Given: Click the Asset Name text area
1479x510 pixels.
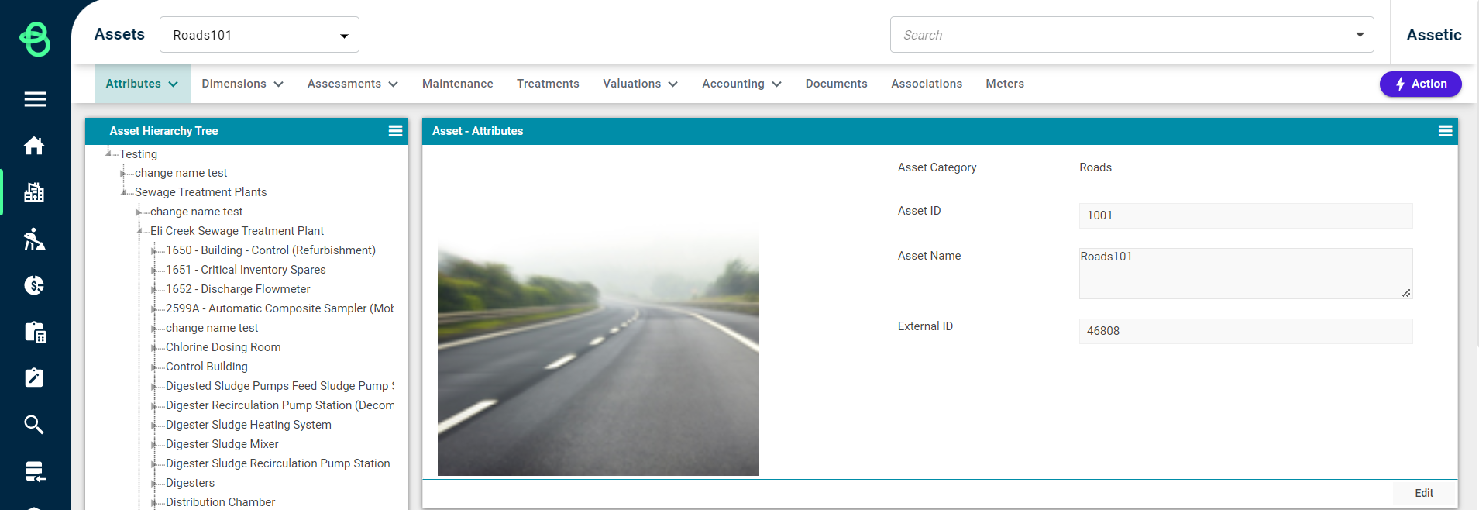Looking at the screenshot, I should click(1246, 274).
